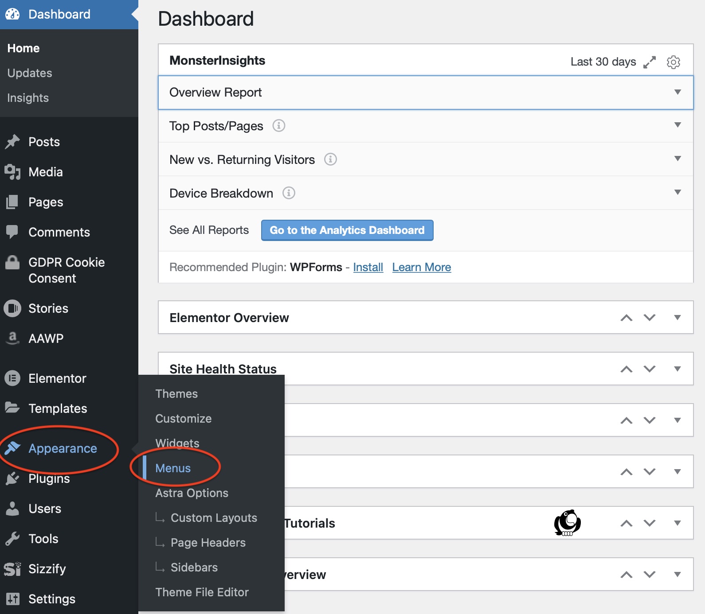The image size is (705, 614).
Task: Open Custom Layouts submenu item
Action: [214, 518]
